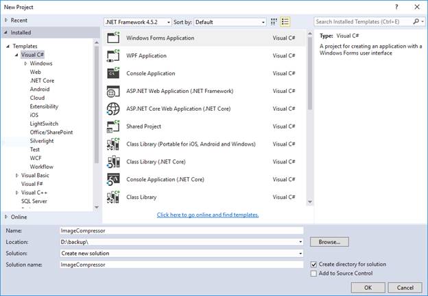Click in the project Name field
Image resolution: width=428 pixels, height=296 pixels.
182,230
